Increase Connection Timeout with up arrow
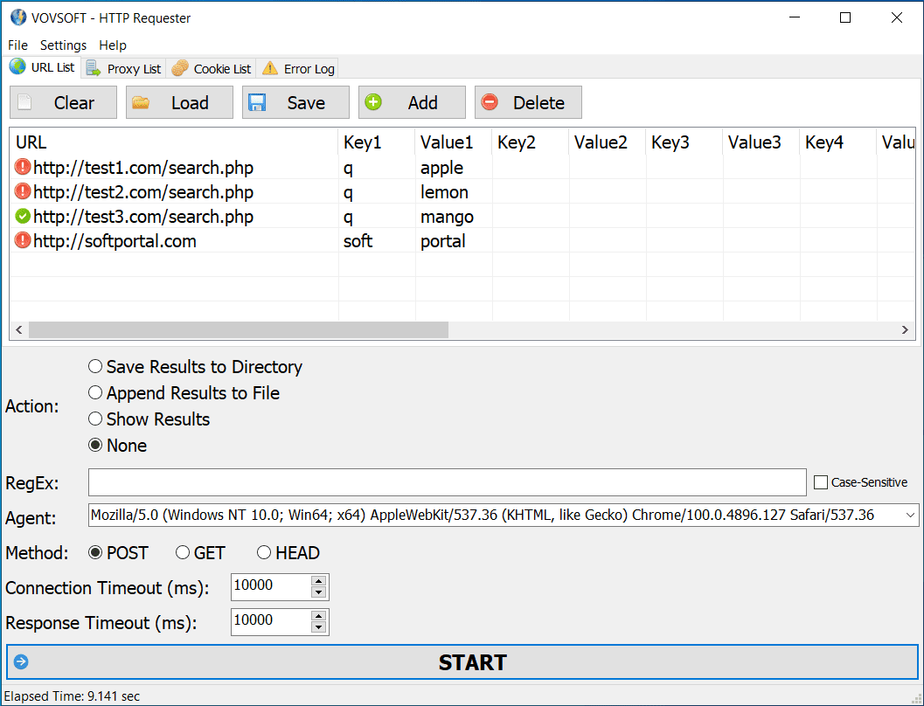924x706 pixels. [319, 580]
